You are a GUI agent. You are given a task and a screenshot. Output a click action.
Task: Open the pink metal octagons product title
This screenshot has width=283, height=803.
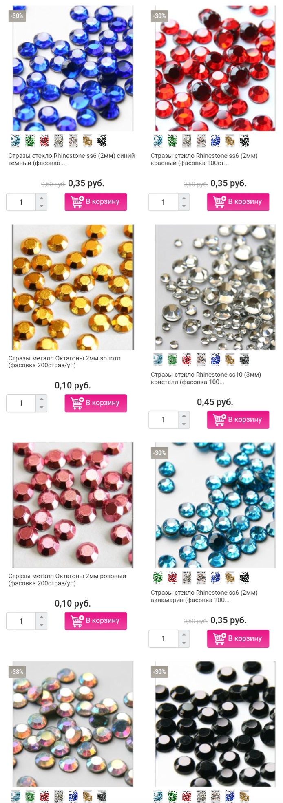pos(67,580)
